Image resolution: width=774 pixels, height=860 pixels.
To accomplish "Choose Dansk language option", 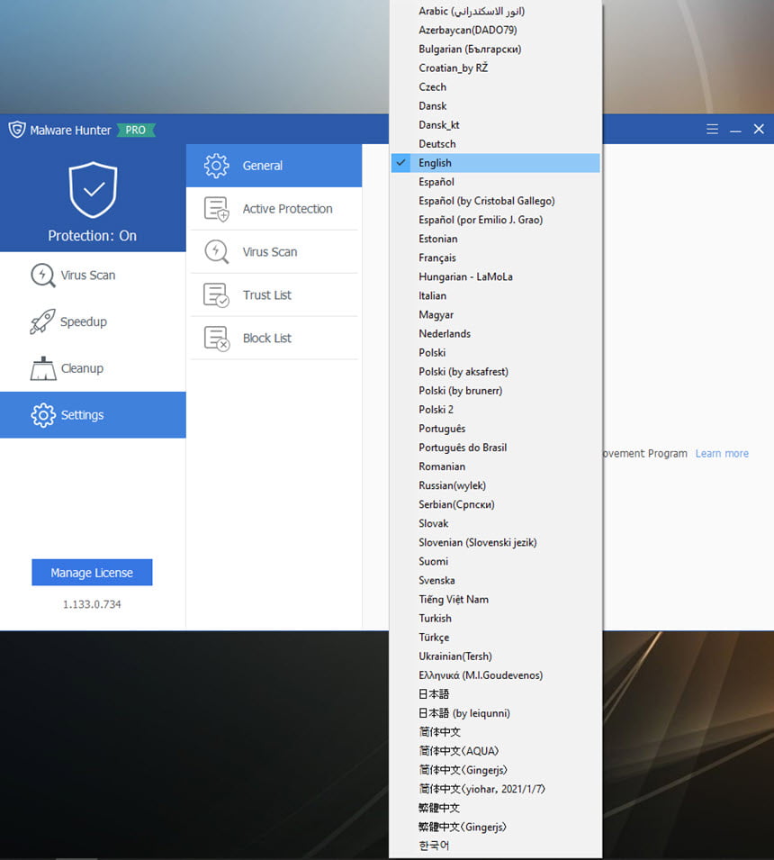I will click(496, 106).
